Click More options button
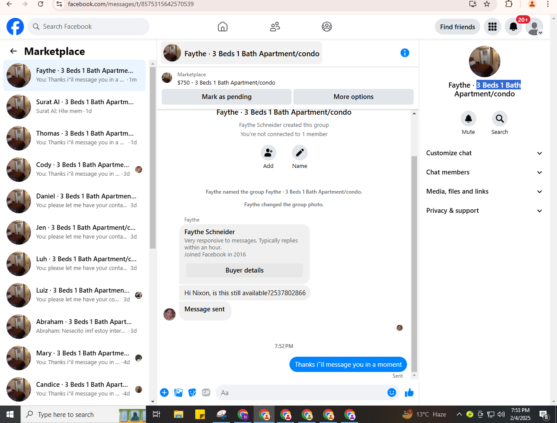557x423 pixels. point(353,97)
